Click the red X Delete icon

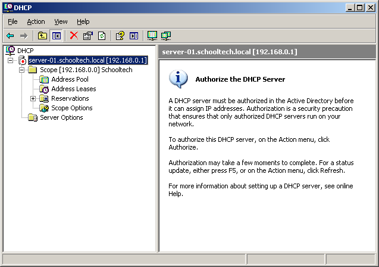pyautogui.click(x=74, y=36)
